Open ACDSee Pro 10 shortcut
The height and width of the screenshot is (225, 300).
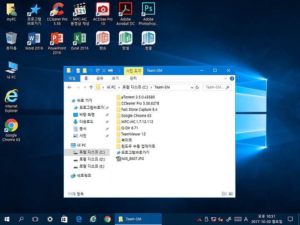coord(103,14)
